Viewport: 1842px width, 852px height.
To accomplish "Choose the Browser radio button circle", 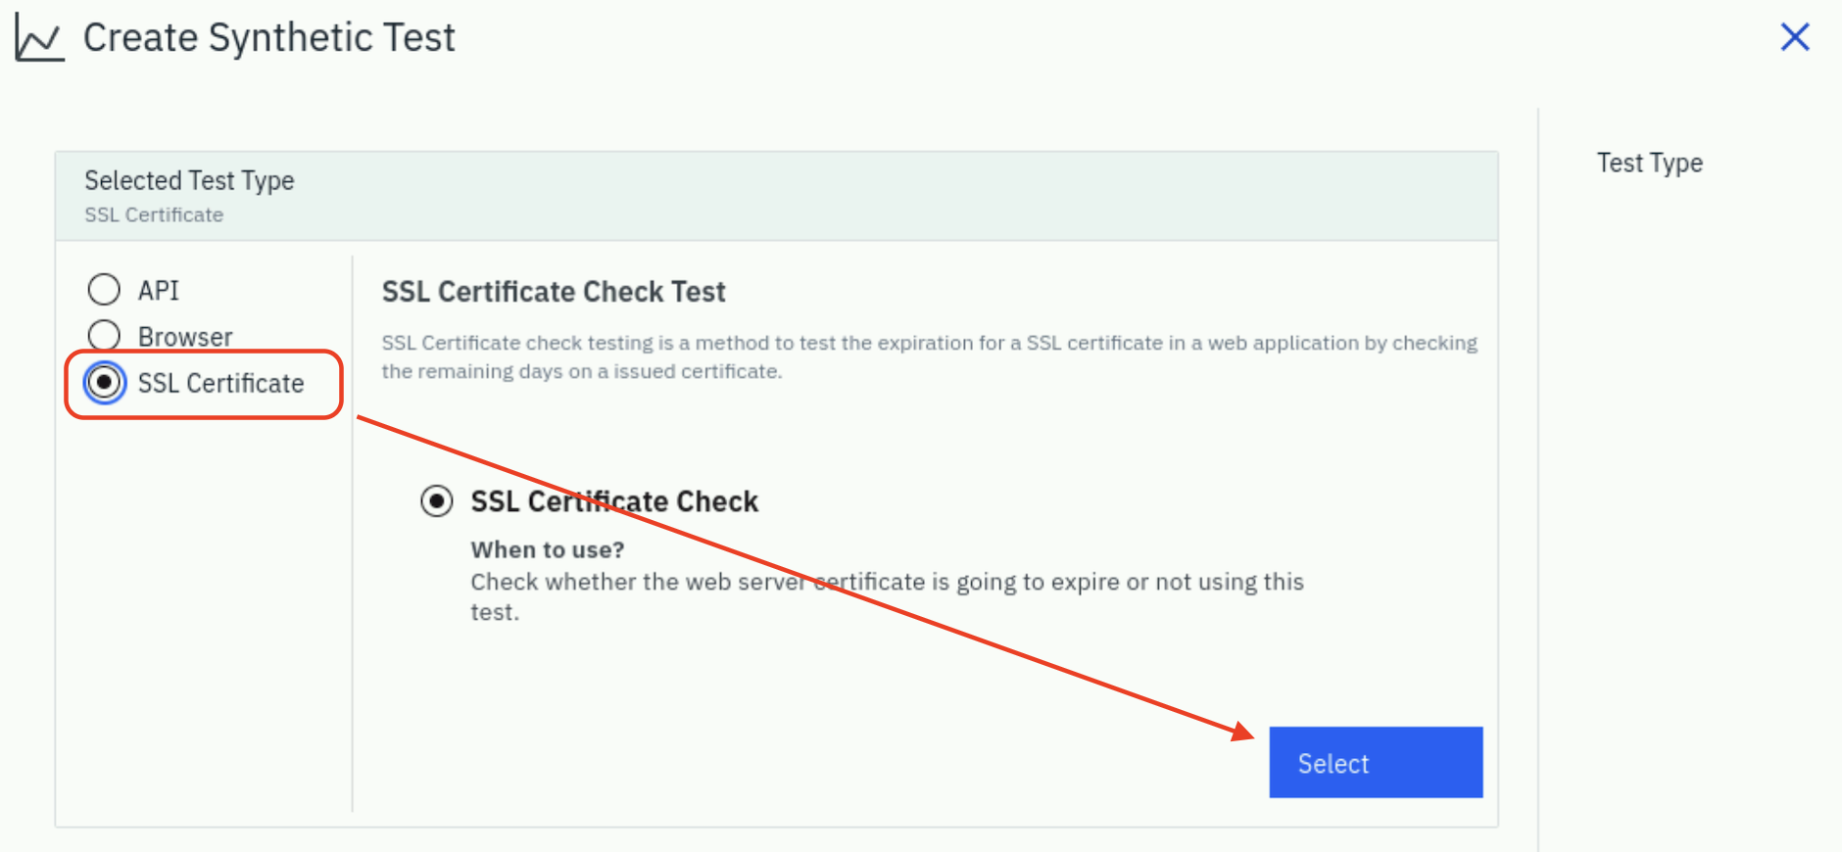I will 104,336.
